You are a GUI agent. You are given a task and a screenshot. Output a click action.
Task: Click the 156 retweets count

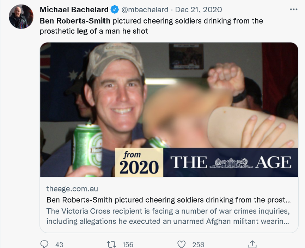[x=128, y=244]
